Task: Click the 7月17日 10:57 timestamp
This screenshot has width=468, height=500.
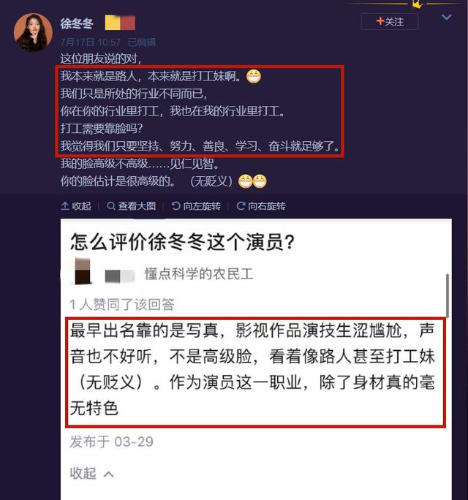Action: (x=91, y=42)
